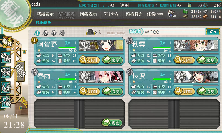Image resolution: width=222 pixels, height=133 pixels.
Task: Click the fleet name field showing whee
Action: pos(174,31)
